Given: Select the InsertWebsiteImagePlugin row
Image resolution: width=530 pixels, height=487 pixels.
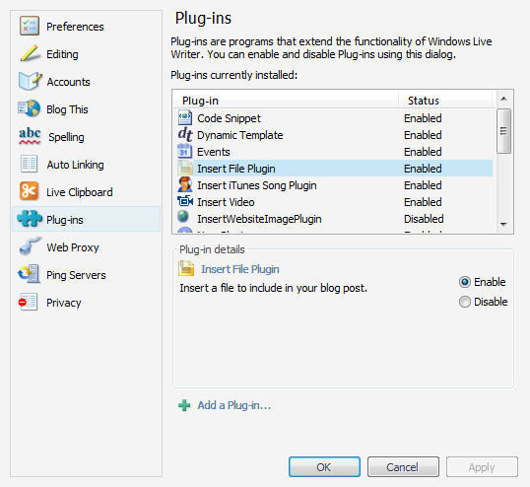Looking at the screenshot, I should (334, 219).
